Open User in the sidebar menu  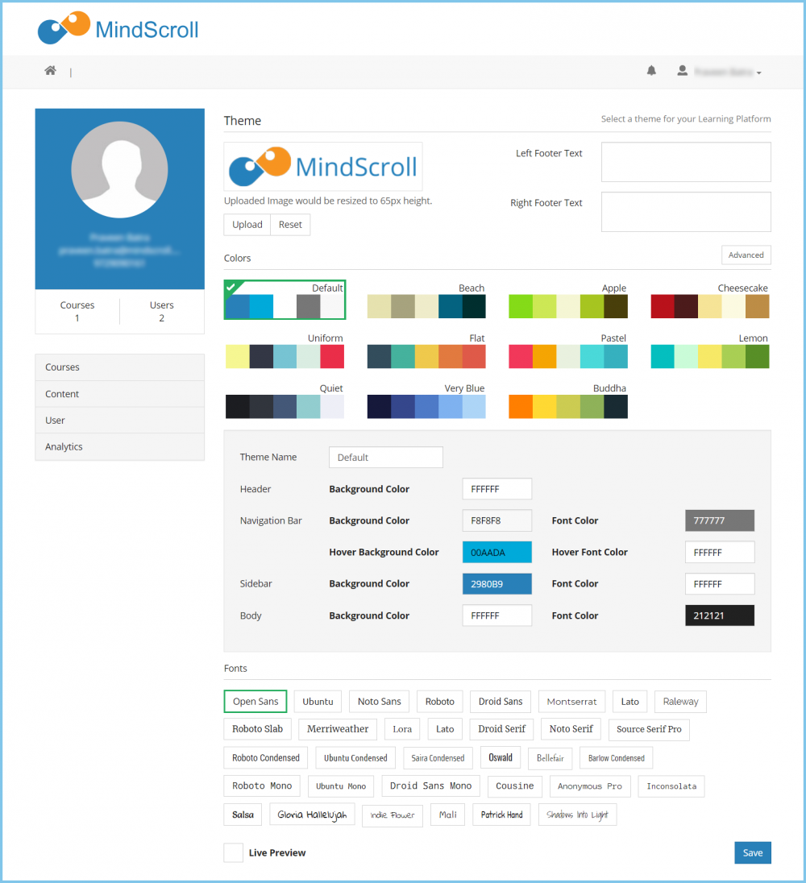tap(119, 420)
